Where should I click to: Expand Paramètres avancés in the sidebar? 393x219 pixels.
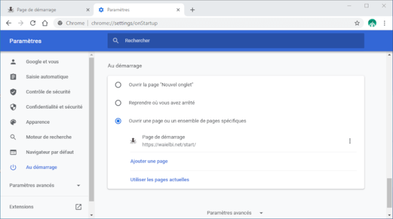pos(45,186)
